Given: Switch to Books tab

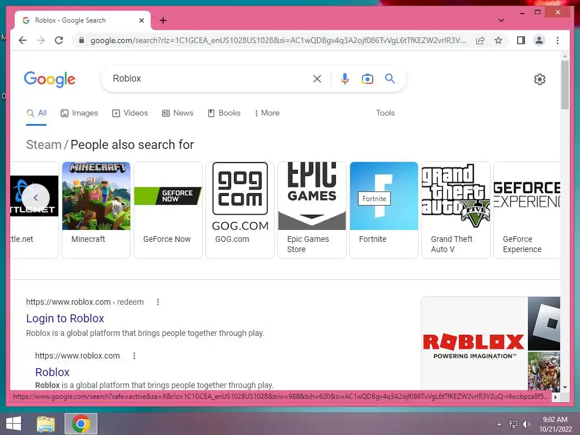Looking at the screenshot, I should 224,113.
